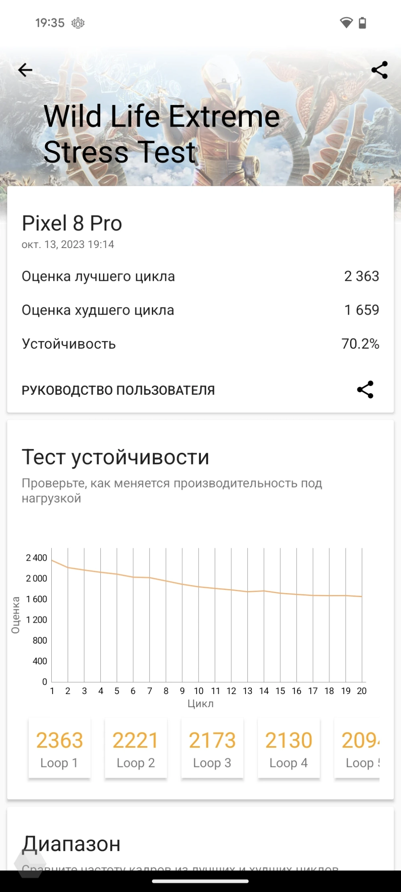Tap the Wild Life Extreme Stress Test title
The height and width of the screenshot is (892, 401).
(161, 134)
